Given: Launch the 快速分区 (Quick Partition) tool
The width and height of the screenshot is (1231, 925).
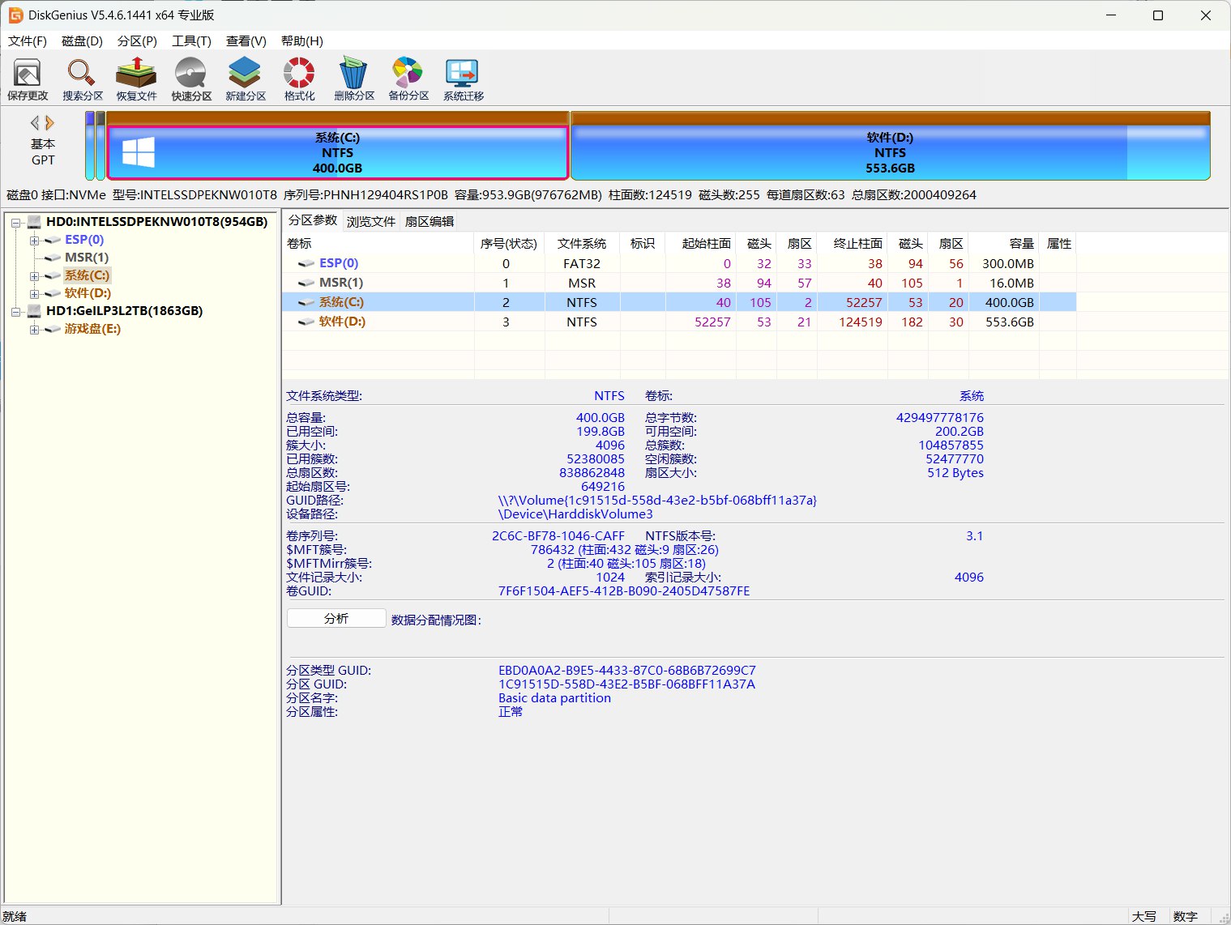Looking at the screenshot, I should (190, 78).
